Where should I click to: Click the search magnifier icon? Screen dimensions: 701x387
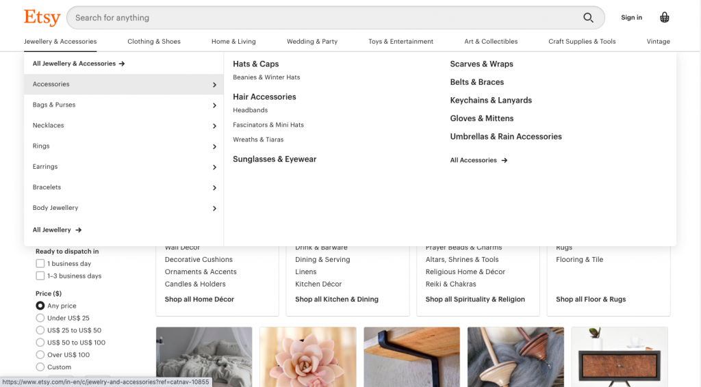click(x=588, y=18)
